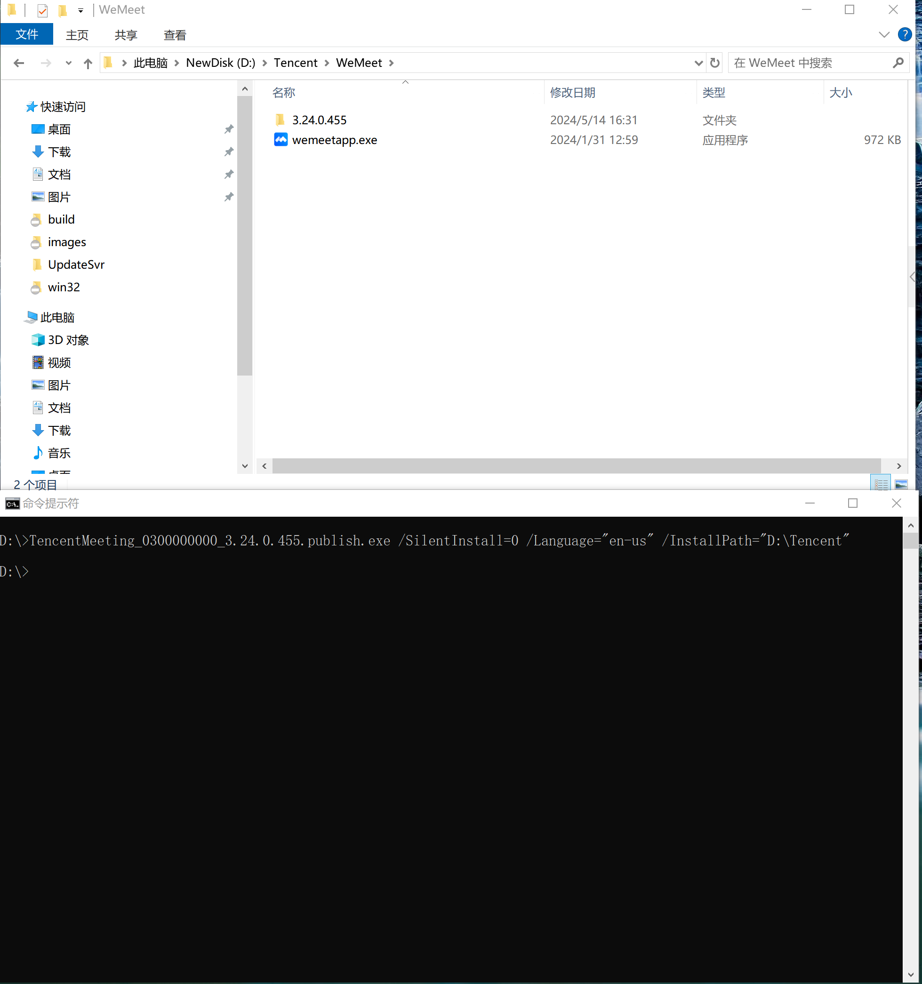The height and width of the screenshot is (984, 922).
Task: Go up one folder level arrow
Action: 88,63
